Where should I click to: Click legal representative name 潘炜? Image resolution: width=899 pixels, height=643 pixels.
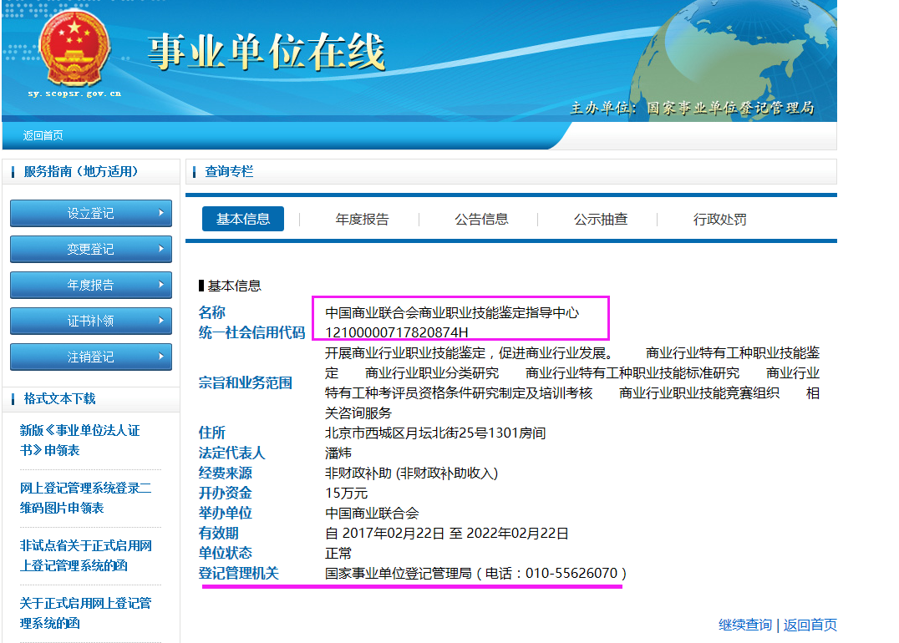click(338, 453)
